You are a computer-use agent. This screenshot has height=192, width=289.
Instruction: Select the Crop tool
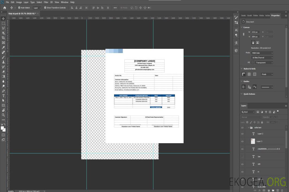click(3, 38)
